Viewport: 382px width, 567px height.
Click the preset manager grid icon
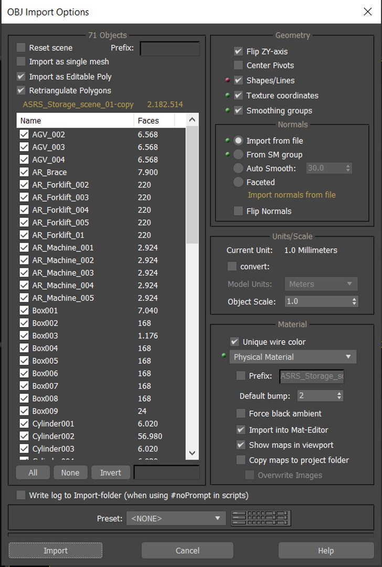pyautogui.click(x=261, y=518)
